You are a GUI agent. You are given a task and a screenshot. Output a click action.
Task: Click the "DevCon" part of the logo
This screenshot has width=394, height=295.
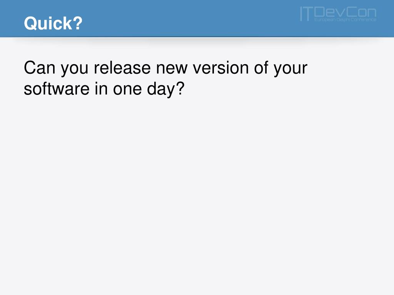pyautogui.click(x=345, y=12)
